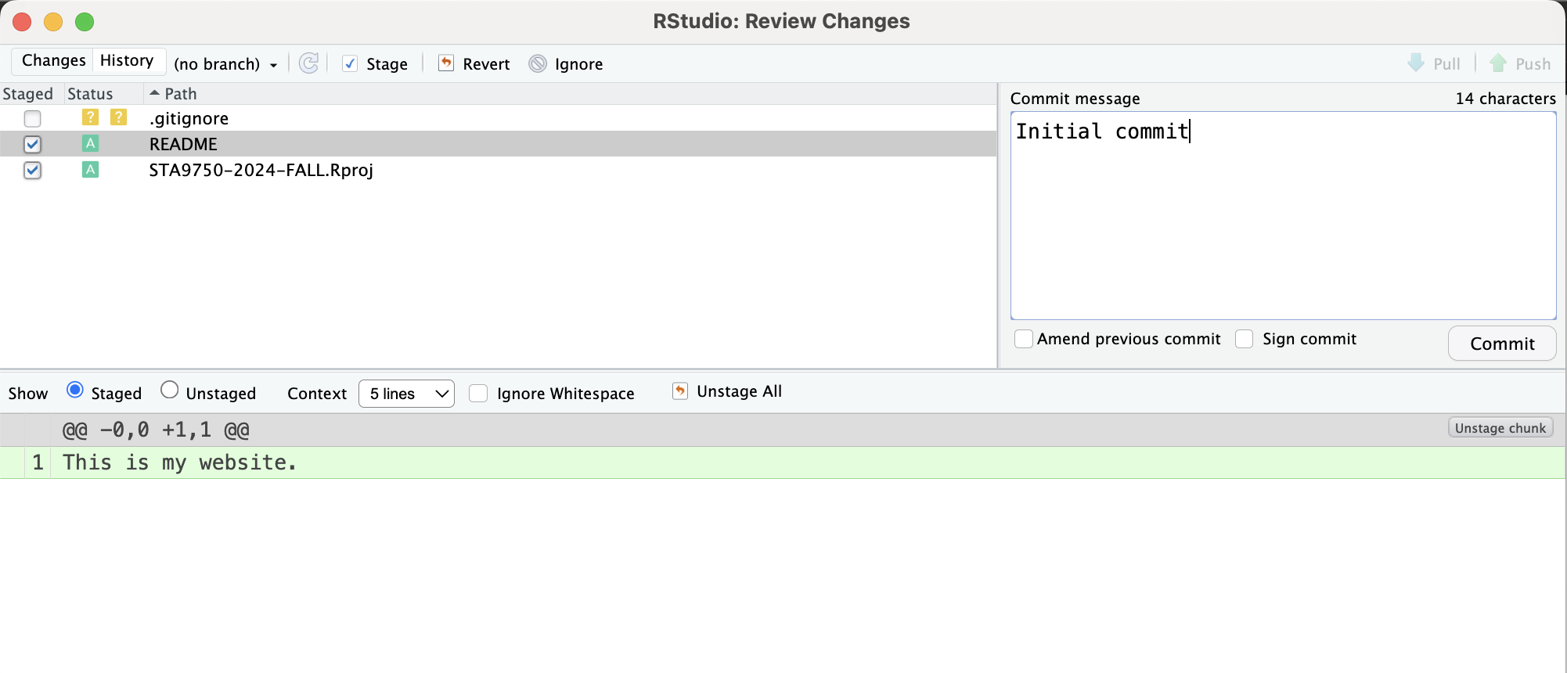Image resolution: width=1567 pixels, height=673 pixels.
Task: Click the Stage checkmark icon
Action: click(x=350, y=63)
